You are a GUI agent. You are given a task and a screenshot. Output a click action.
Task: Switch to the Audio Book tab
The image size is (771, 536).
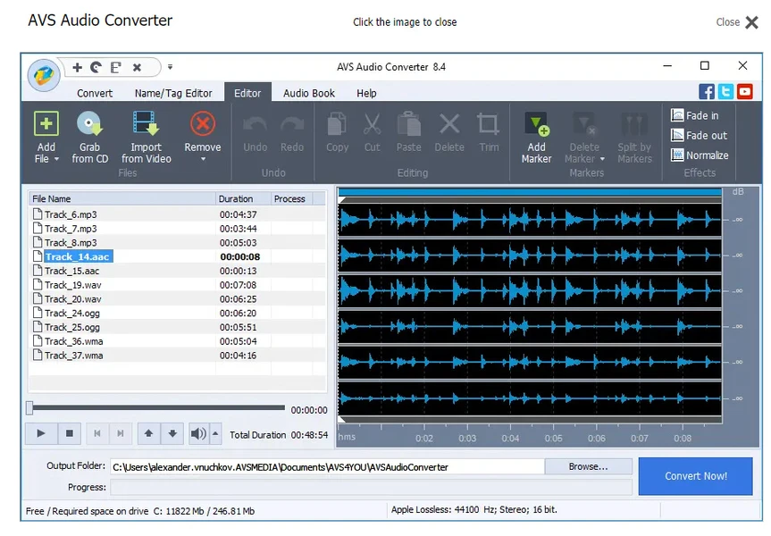(x=310, y=92)
